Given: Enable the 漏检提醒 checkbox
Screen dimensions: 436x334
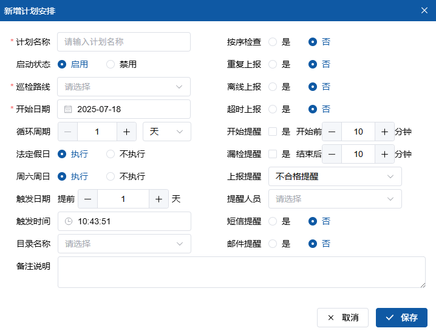Looking at the screenshot, I should click(x=273, y=154).
